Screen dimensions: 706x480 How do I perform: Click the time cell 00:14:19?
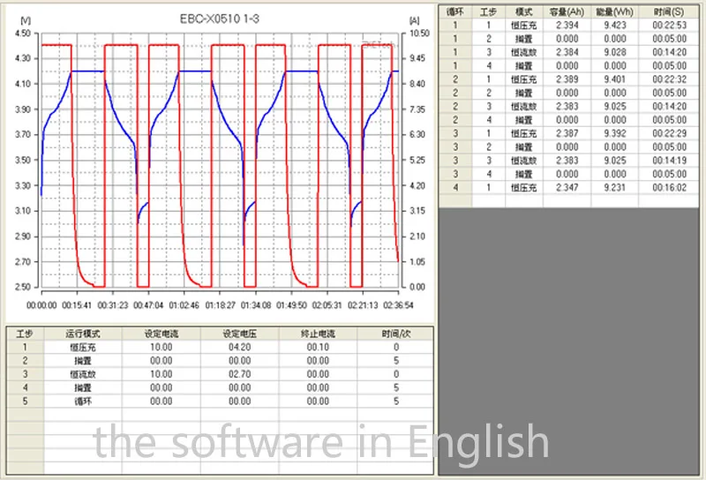click(x=670, y=161)
